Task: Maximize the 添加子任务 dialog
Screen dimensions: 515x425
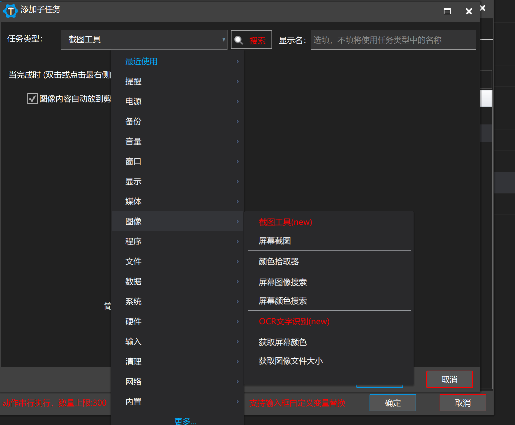Action: pos(447,11)
